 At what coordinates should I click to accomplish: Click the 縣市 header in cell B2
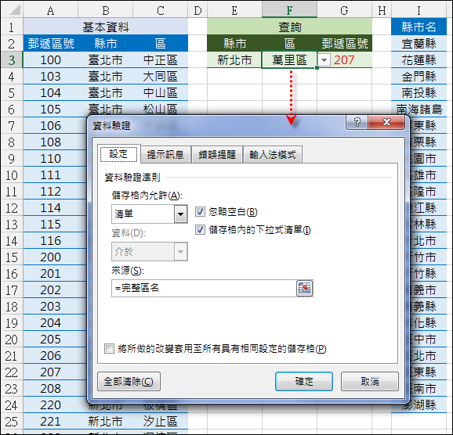(106, 44)
